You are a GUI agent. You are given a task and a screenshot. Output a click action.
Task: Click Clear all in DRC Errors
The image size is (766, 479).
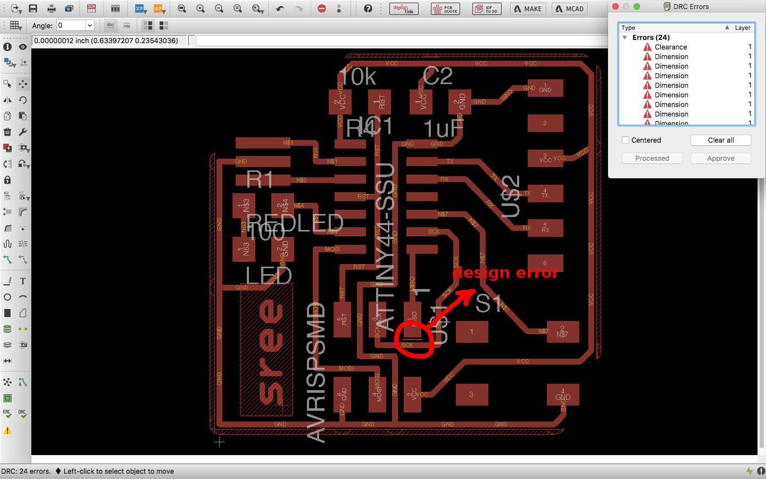click(x=721, y=140)
